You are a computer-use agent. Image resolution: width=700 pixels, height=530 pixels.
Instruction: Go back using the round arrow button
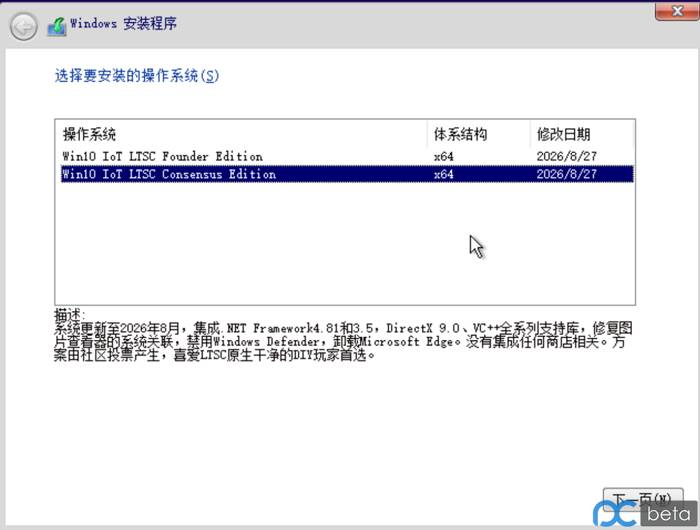point(23,27)
